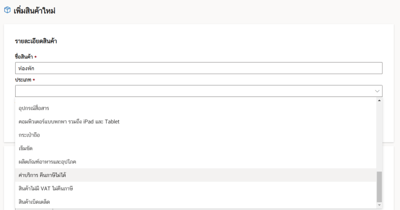400x210 pixels.
Task: Pick สินค้าไม่มี VAT ไม่คืนภาษี option
Action: (45, 188)
